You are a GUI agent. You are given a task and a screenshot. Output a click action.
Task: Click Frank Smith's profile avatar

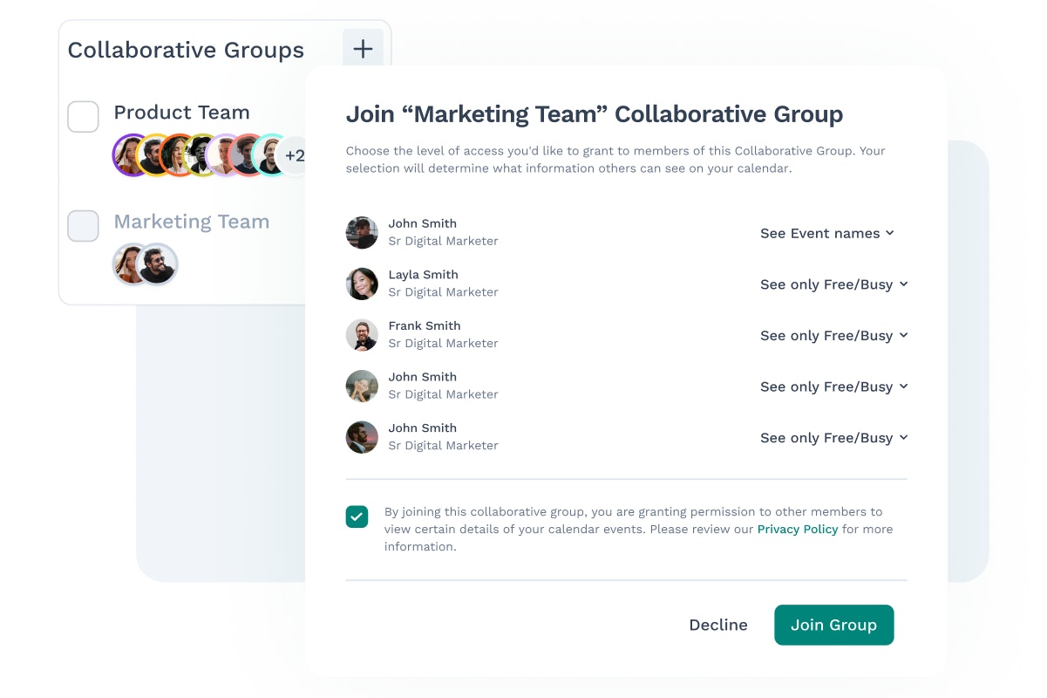click(362, 335)
